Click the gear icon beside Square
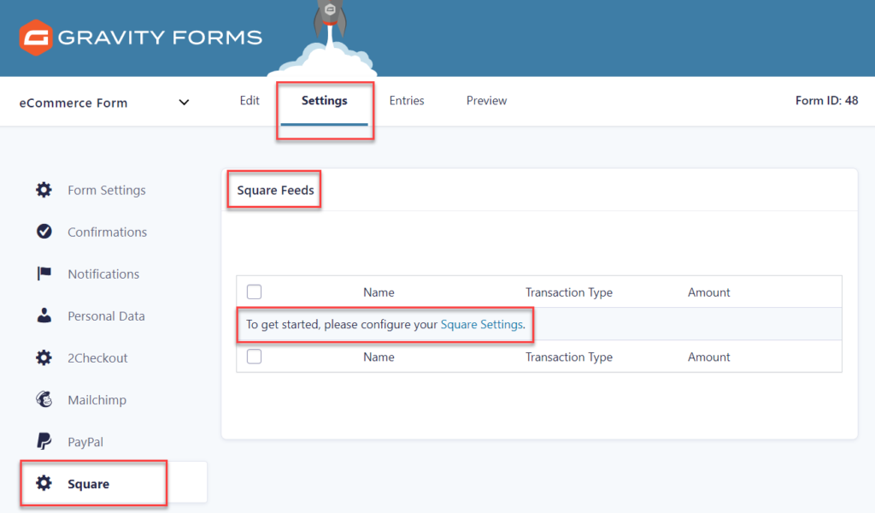875x513 pixels. (x=44, y=483)
